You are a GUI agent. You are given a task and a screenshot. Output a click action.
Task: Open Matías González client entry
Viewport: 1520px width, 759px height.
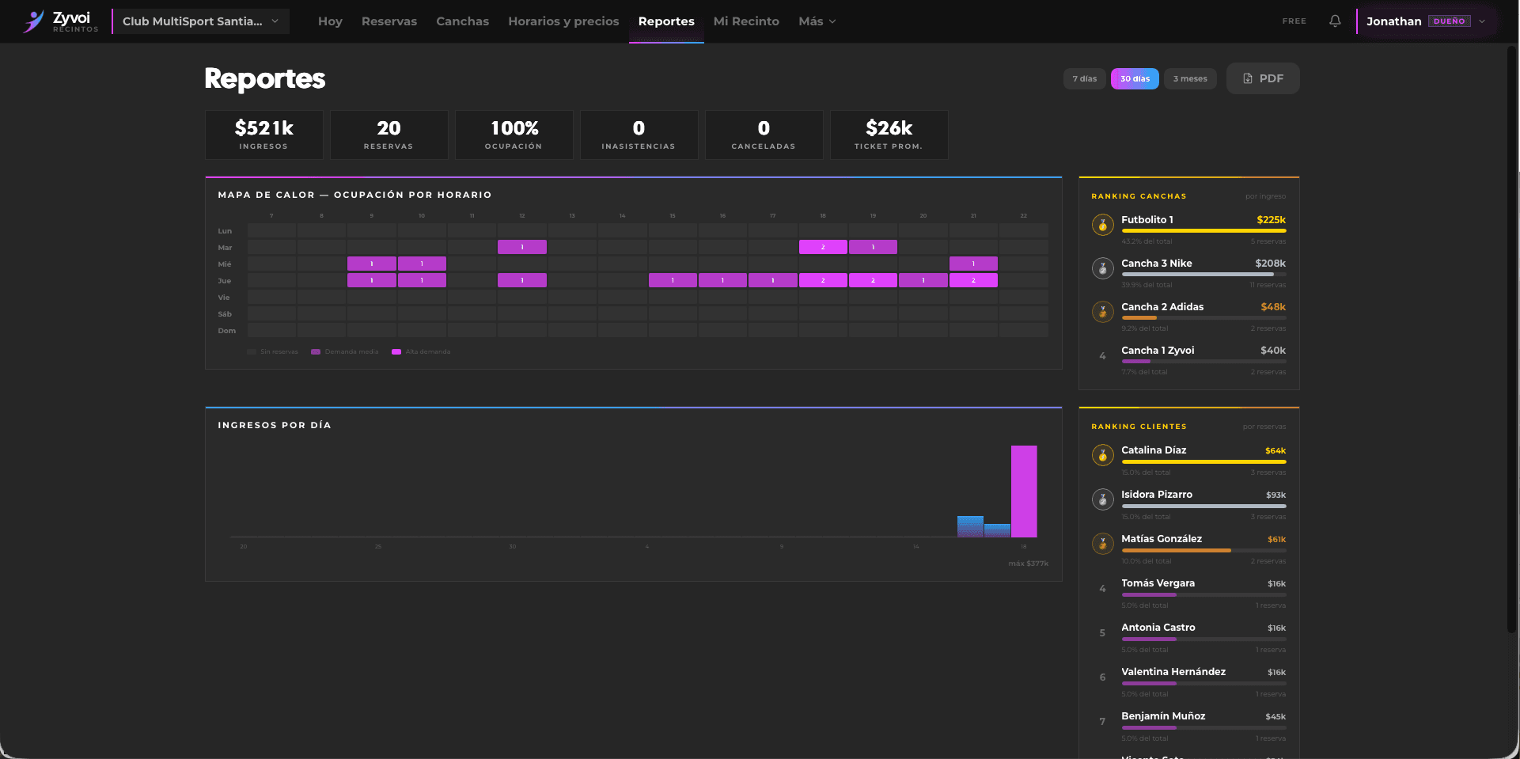click(x=1189, y=549)
